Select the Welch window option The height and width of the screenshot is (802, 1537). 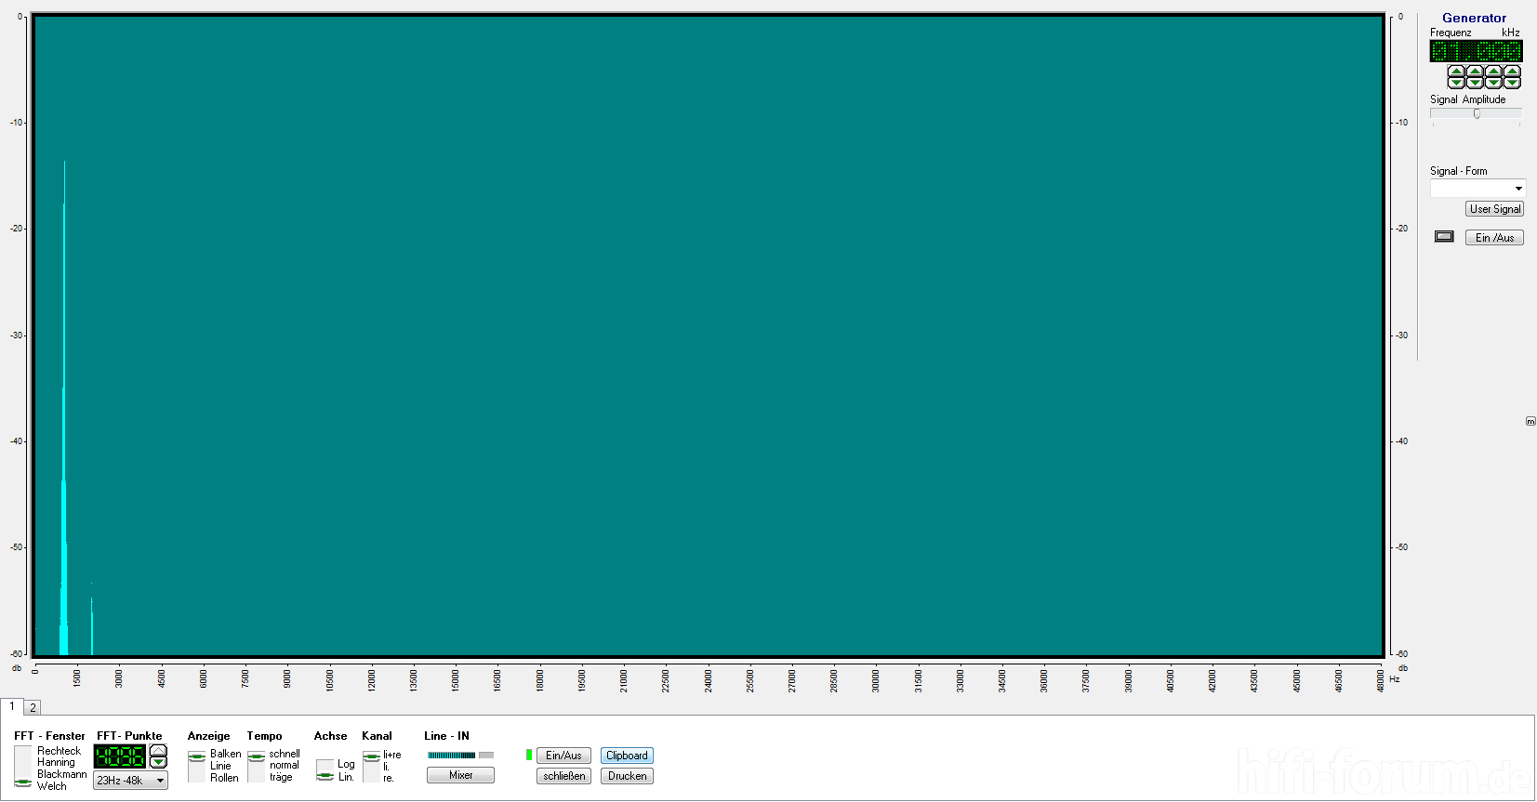point(51,786)
